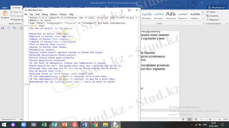This screenshot has height=128, width=229.
Task: Click the Redo icon in Word
Action: coord(9,28)
